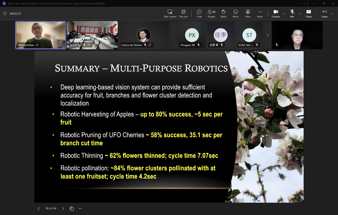Expand the Mic options dropdown arrow
This screenshot has height=215, width=338.
[x=300, y=14]
